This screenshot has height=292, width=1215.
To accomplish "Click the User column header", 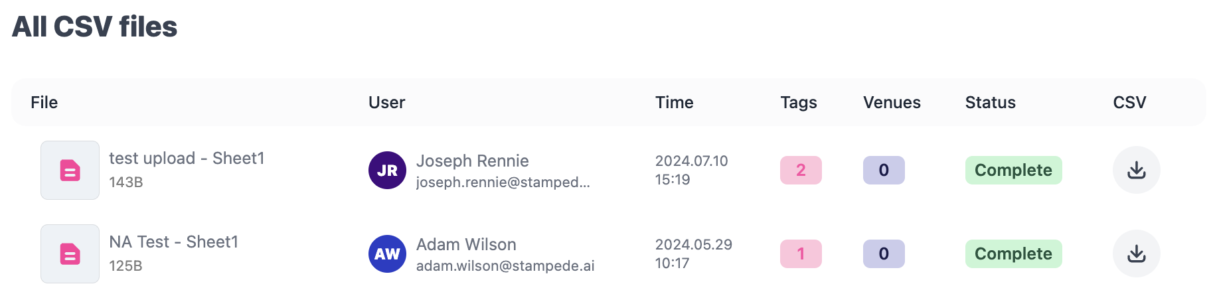I will 386,102.
